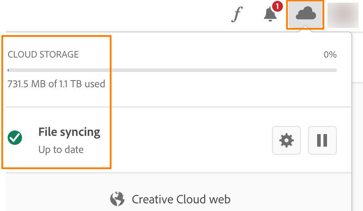Select the 731.5 MB of 1.1 TB used text
The width and height of the screenshot is (363, 211).
(56, 84)
